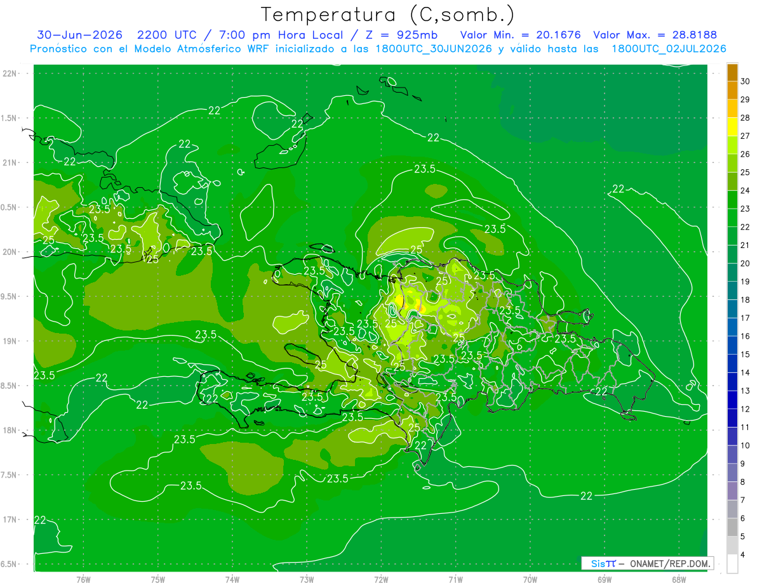The image size is (762, 588).
Task: Click the "19N" latitude axis label
Action: click(x=9, y=341)
